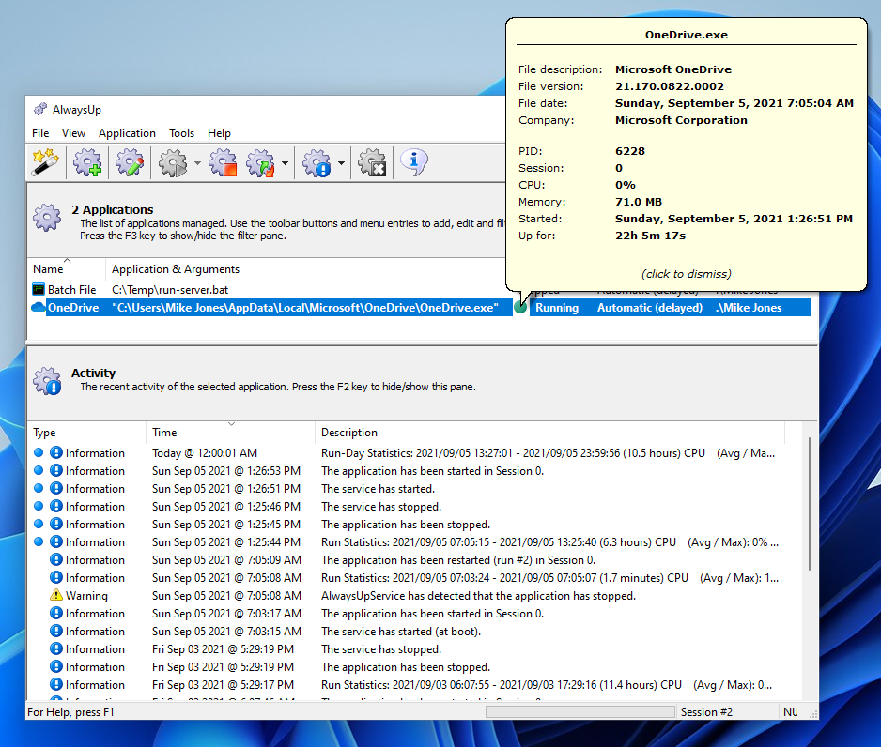Open the start button's dropdown arrow
The width and height of the screenshot is (881, 747).
coord(197,162)
